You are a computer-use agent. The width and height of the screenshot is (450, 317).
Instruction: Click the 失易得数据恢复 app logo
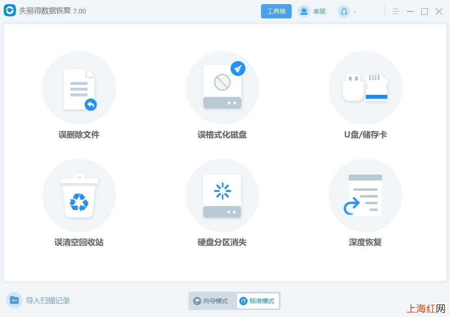point(10,11)
